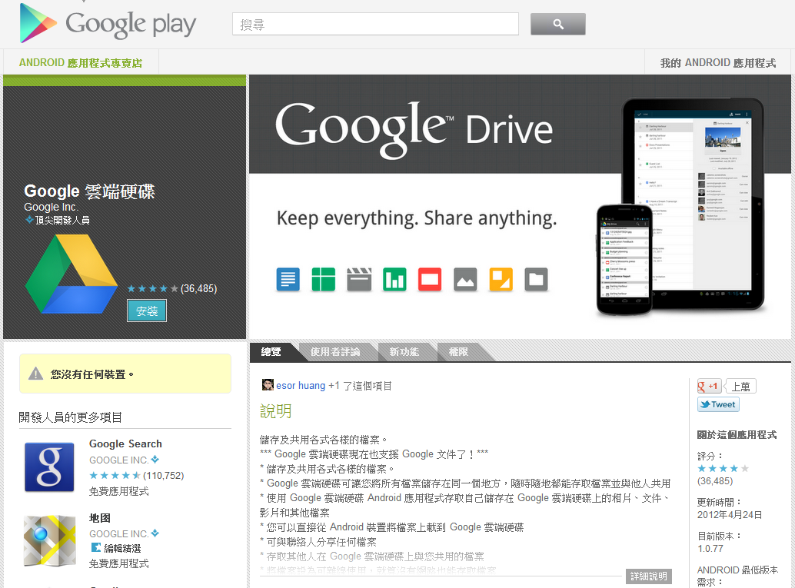This screenshot has height=588, width=795.
Task: Open 我的 ANDROID 應用程式 menu
Action: (x=717, y=63)
